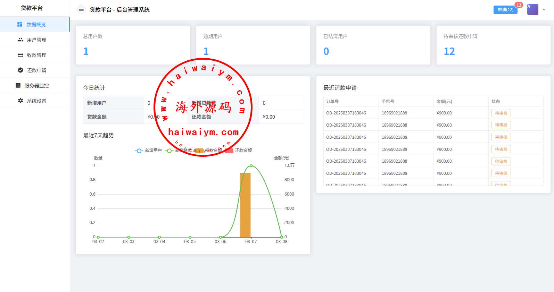Click 待审核 tag in first table row

(501, 113)
